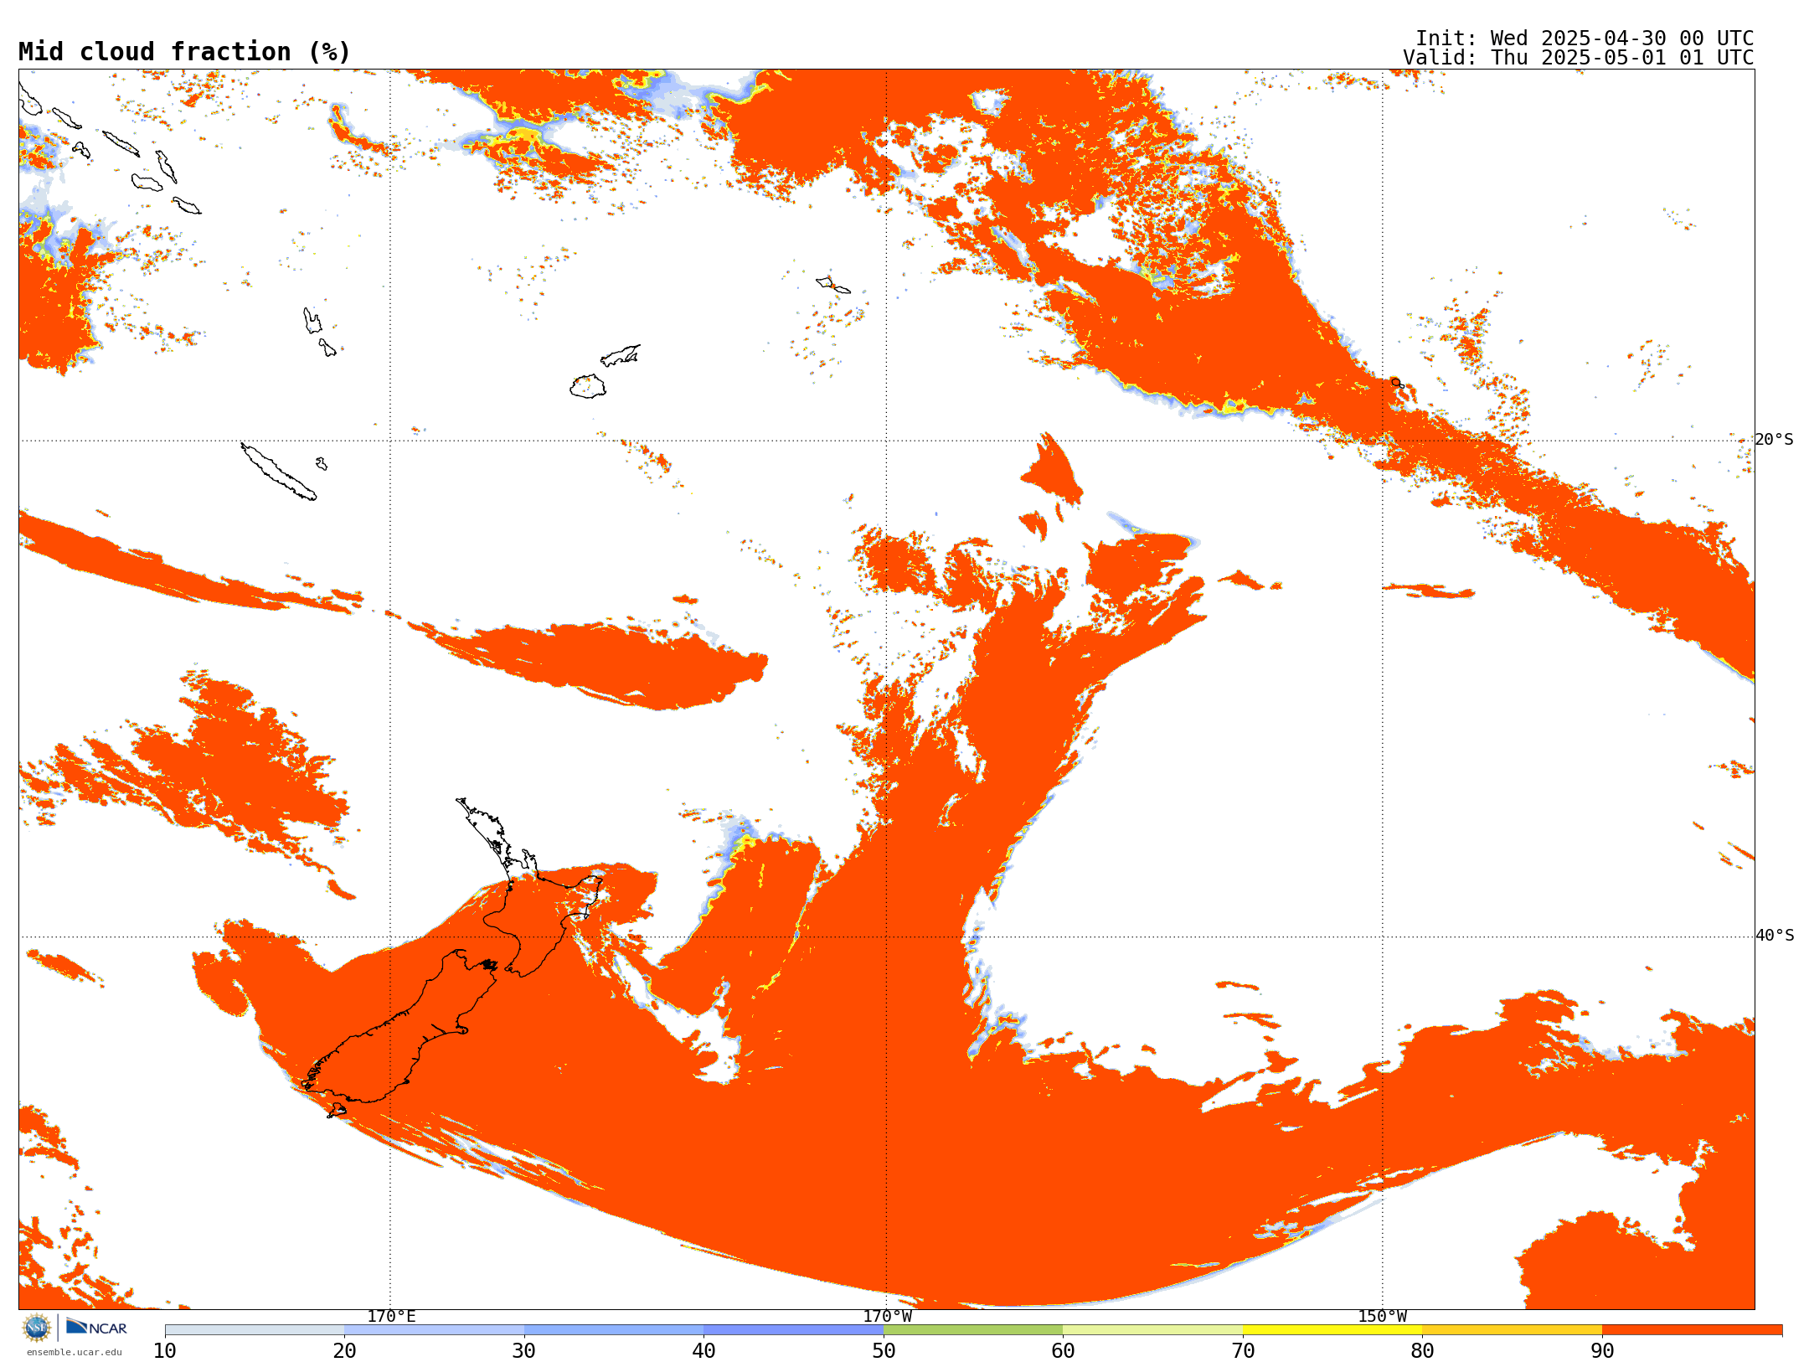Viewport: 1809px width, 1362px height.
Task: Click the 40°S latitude label
Action: 1775,936
